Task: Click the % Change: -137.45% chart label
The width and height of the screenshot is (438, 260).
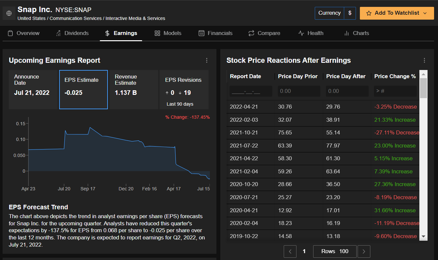Action: pyautogui.click(x=188, y=117)
